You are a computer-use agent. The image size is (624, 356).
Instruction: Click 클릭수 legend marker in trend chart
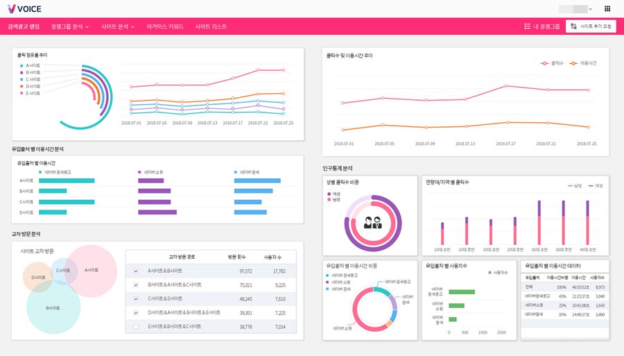544,63
